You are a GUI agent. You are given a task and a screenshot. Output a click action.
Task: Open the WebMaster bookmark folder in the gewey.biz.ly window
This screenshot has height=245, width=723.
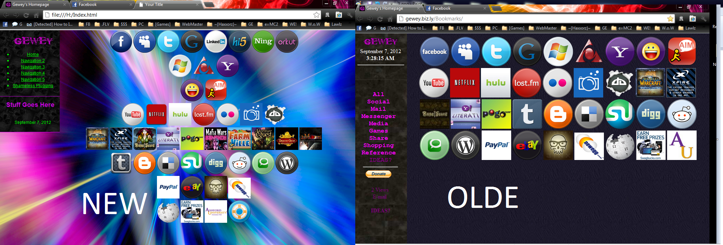coord(542,28)
